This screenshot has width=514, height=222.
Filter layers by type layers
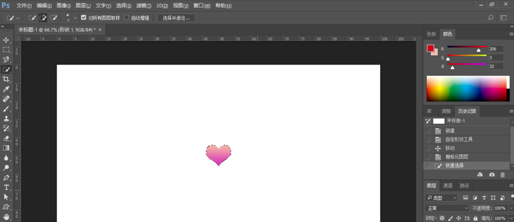pos(484,198)
